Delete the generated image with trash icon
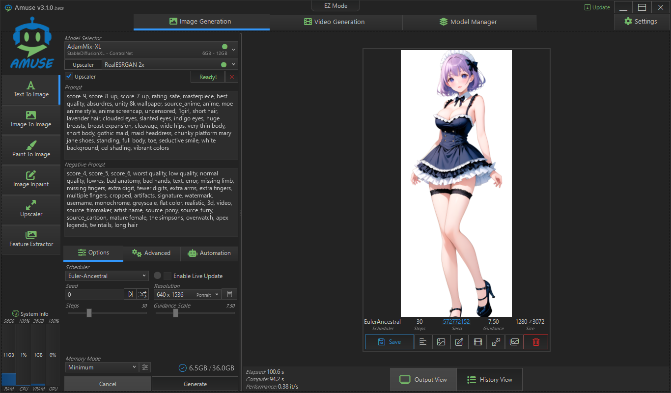The image size is (671, 393). point(535,341)
